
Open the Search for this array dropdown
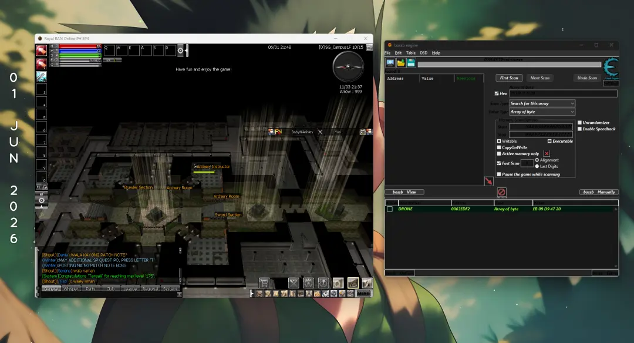click(x=542, y=103)
